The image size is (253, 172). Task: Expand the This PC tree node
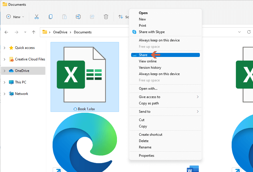(5, 82)
